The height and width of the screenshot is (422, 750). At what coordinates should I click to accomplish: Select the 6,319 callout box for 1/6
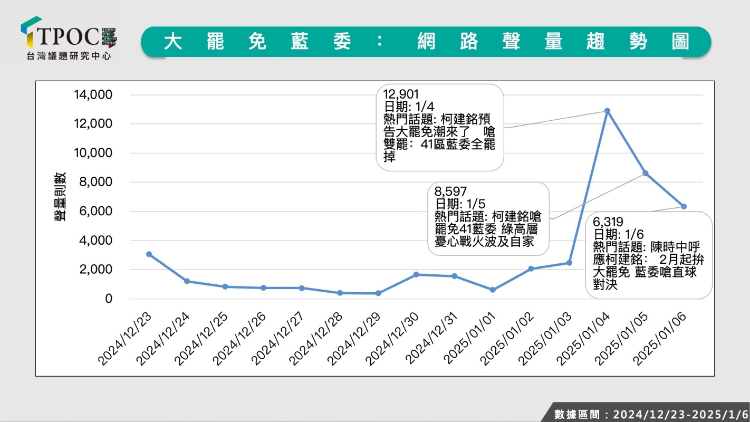pyautogui.click(x=649, y=255)
